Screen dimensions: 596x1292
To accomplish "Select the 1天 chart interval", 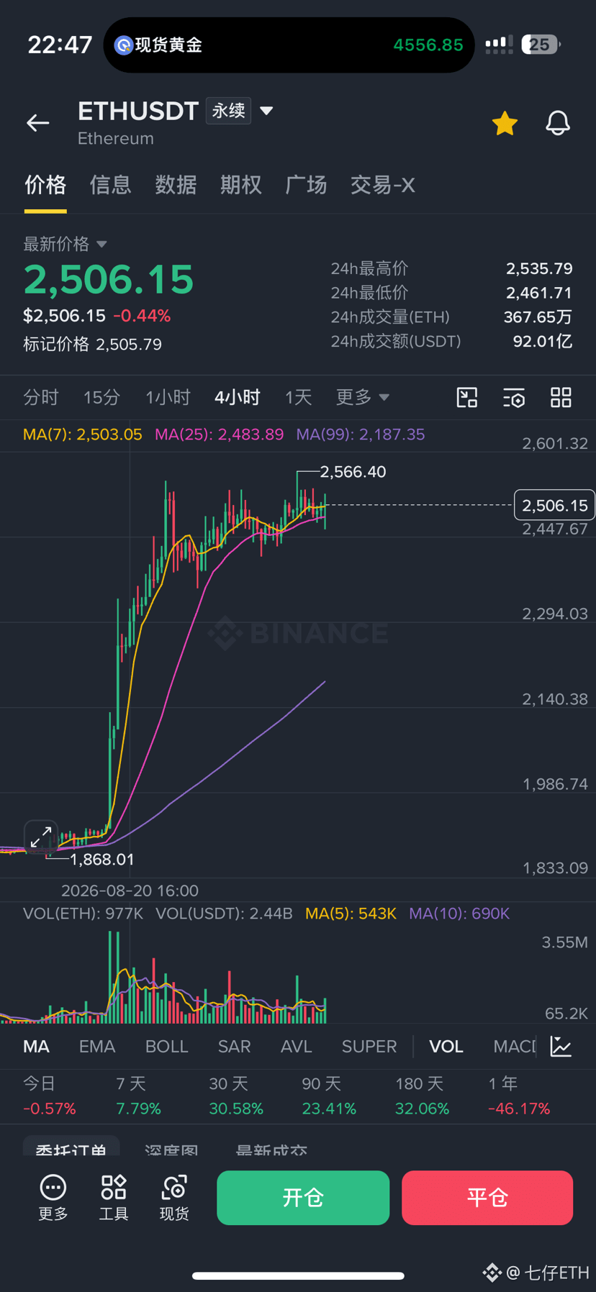I will click(298, 397).
